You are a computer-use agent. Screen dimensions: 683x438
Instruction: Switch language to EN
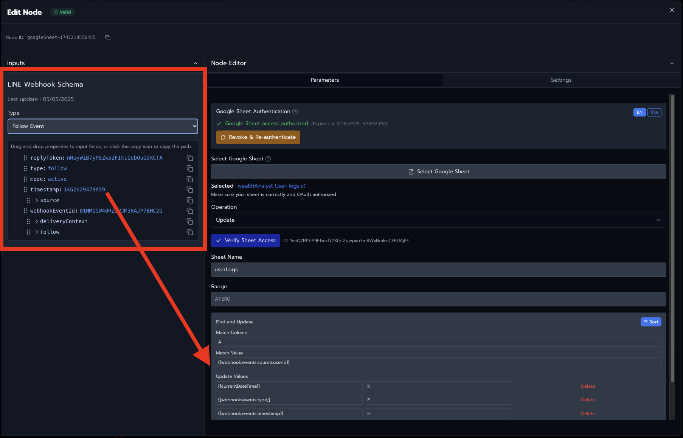[x=640, y=112]
